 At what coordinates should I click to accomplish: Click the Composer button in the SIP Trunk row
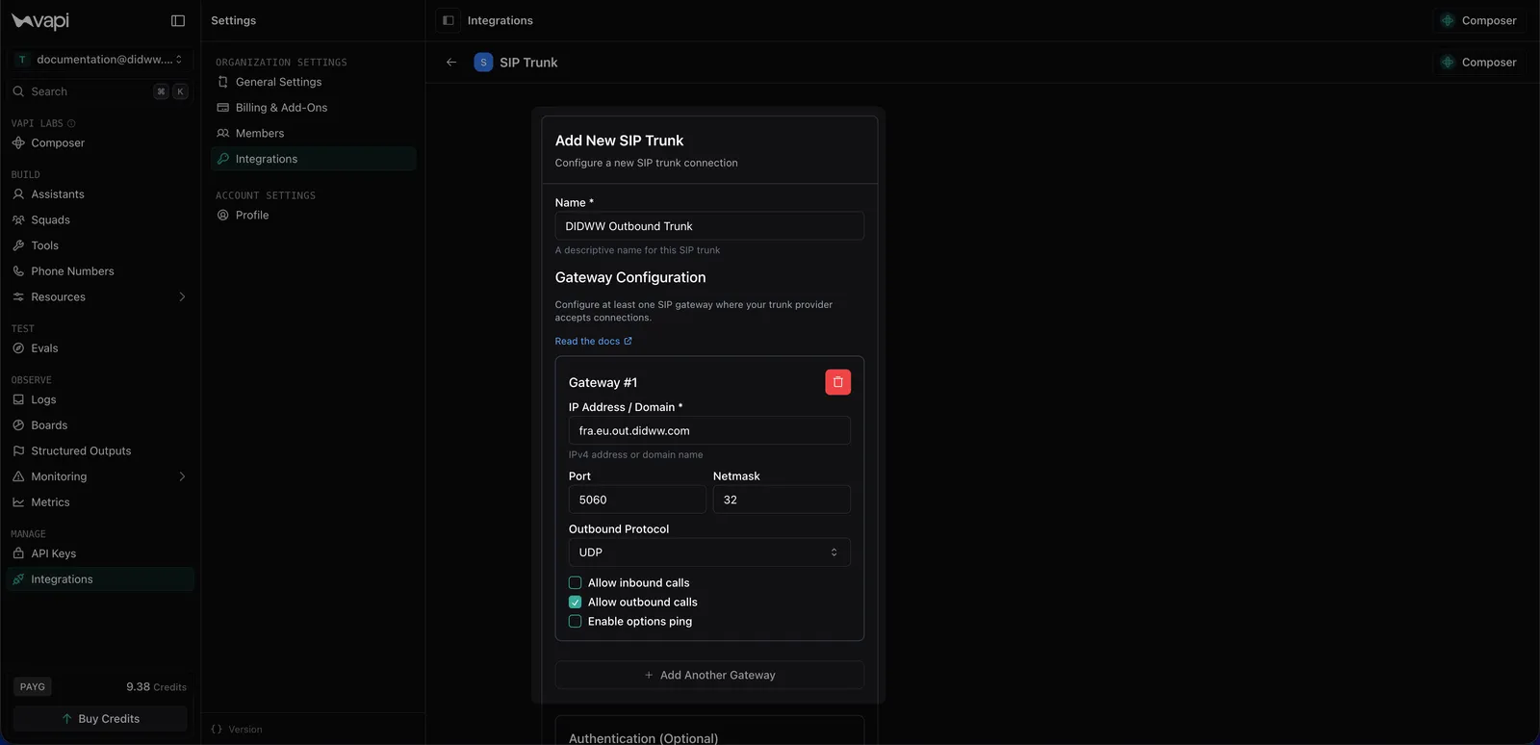[x=1479, y=63]
